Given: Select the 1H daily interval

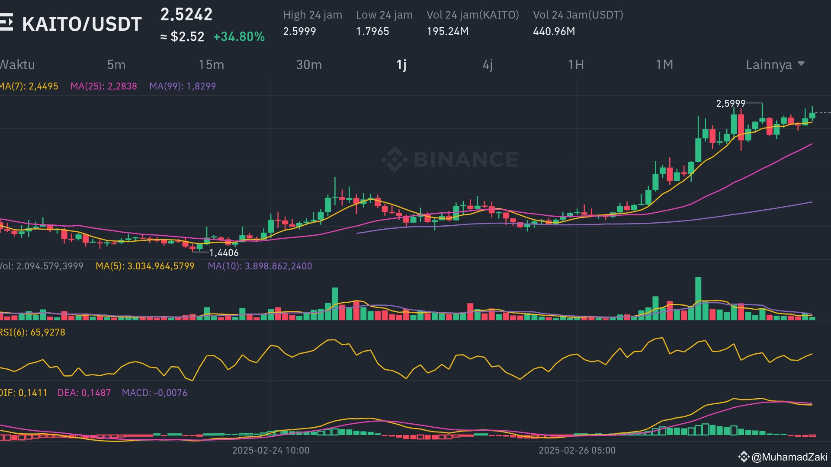Looking at the screenshot, I should [575, 65].
